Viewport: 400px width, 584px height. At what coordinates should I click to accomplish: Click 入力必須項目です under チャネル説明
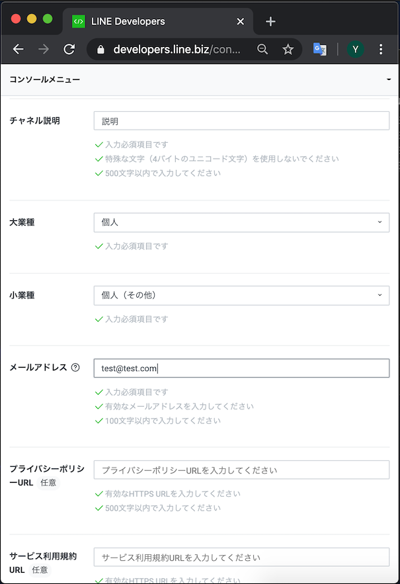137,144
